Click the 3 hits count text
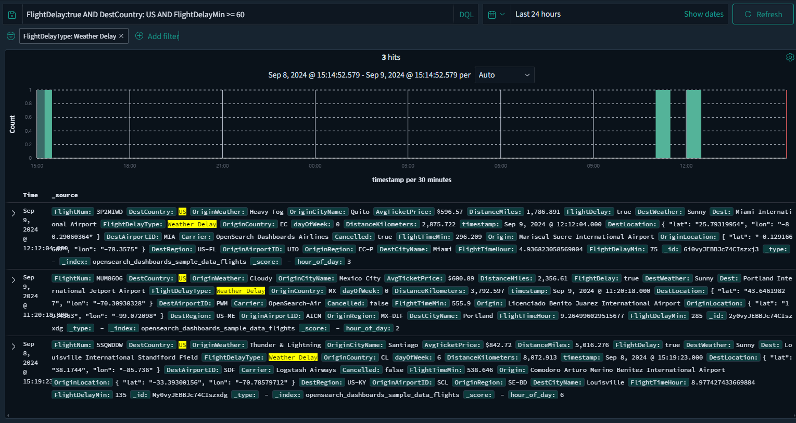Screen dimensions: 796x423 [391, 57]
